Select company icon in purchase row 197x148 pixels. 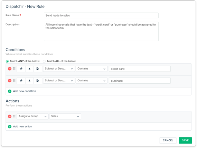pyautogui.click(x=38, y=81)
